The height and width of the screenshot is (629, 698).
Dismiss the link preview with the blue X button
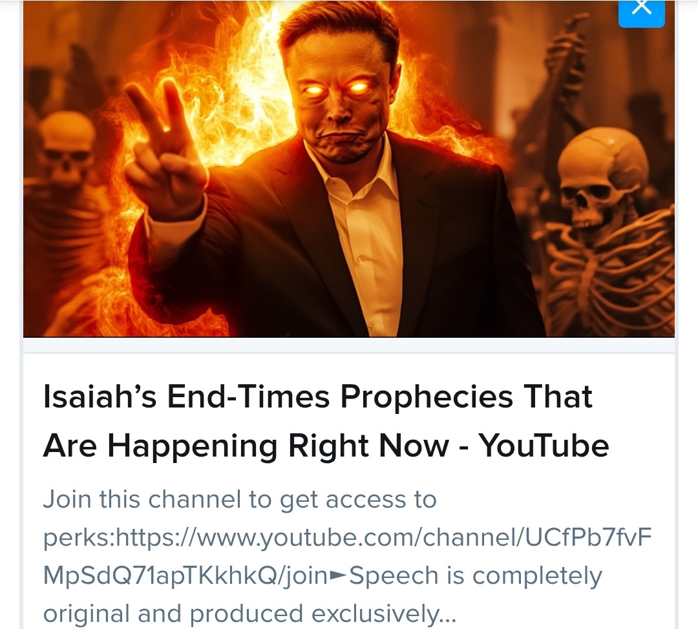(x=642, y=12)
